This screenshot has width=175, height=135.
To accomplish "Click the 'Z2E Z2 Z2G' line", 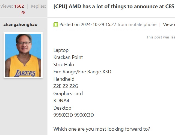I will pos(66,86).
